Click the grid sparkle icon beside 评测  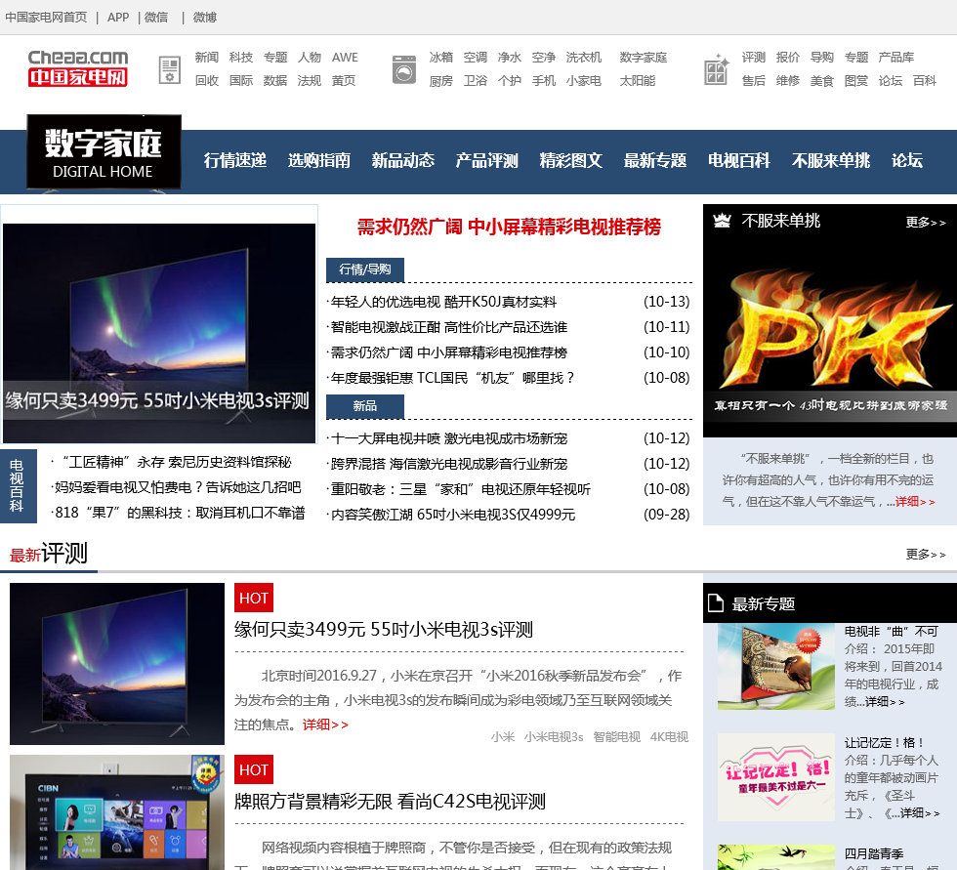pyautogui.click(x=717, y=69)
